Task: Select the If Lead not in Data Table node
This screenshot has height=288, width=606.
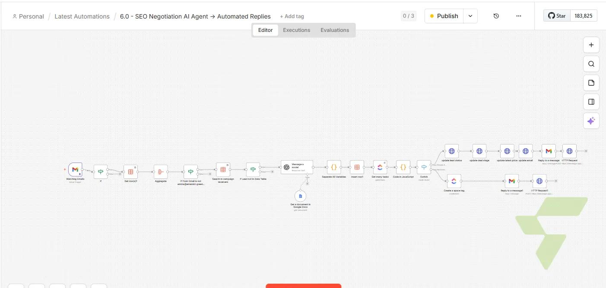Action: coord(253,169)
